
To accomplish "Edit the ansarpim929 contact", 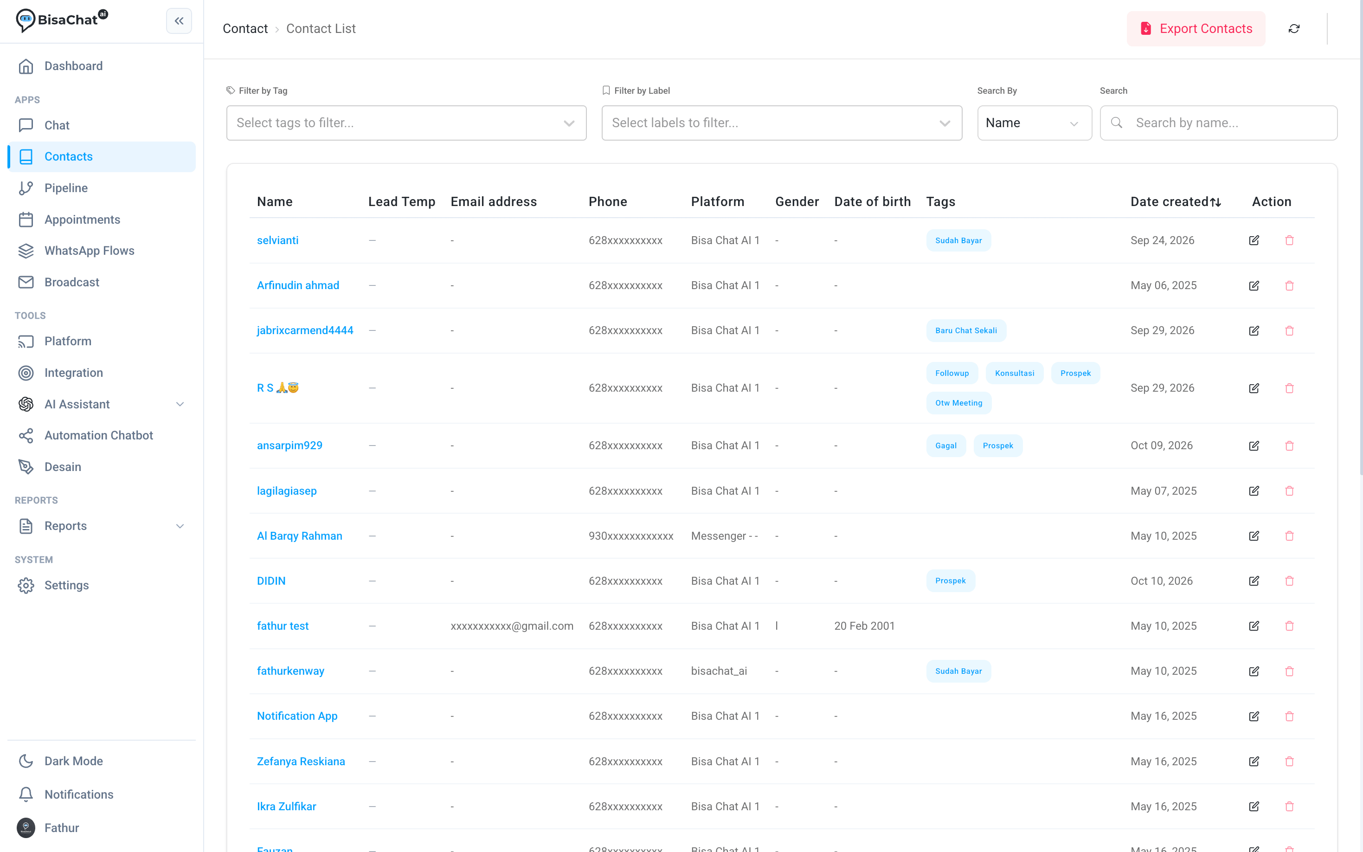I will (x=1254, y=445).
